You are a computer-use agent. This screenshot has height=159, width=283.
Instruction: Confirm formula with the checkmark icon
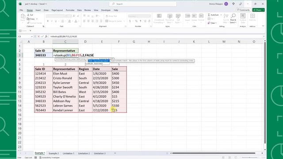pyautogui.click(x=42, y=36)
